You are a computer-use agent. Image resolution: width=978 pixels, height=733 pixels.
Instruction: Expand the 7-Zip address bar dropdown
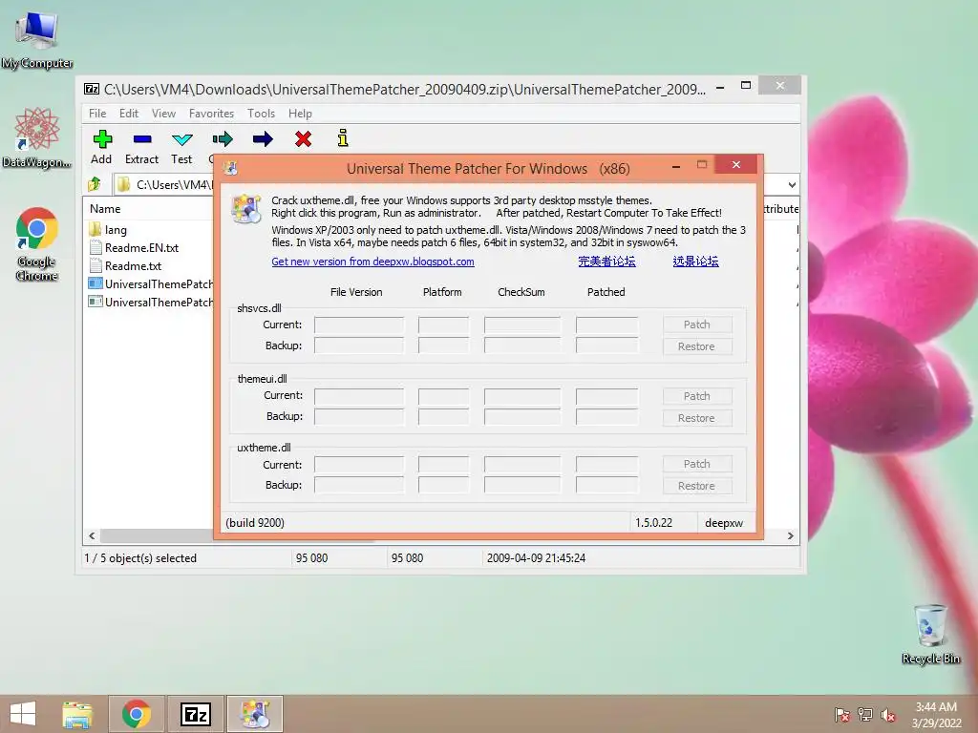click(x=792, y=185)
